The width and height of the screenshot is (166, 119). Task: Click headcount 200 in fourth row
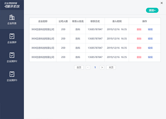(63, 57)
